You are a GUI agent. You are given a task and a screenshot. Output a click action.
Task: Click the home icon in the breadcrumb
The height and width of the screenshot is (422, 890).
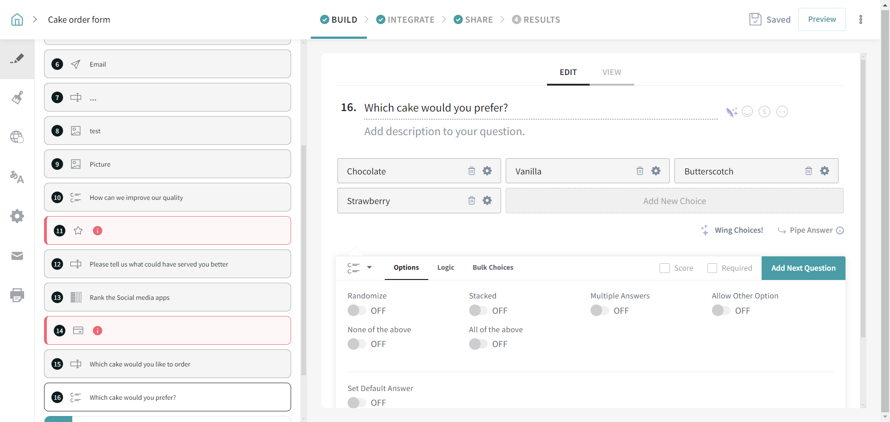[17, 19]
